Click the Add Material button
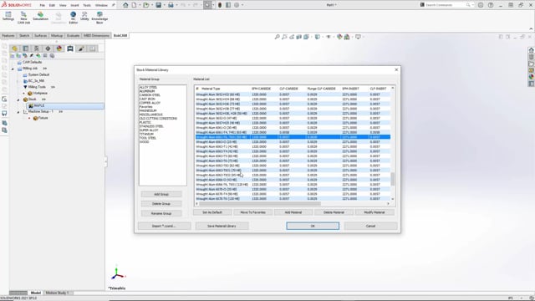 pyautogui.click(x=293, y=212)
